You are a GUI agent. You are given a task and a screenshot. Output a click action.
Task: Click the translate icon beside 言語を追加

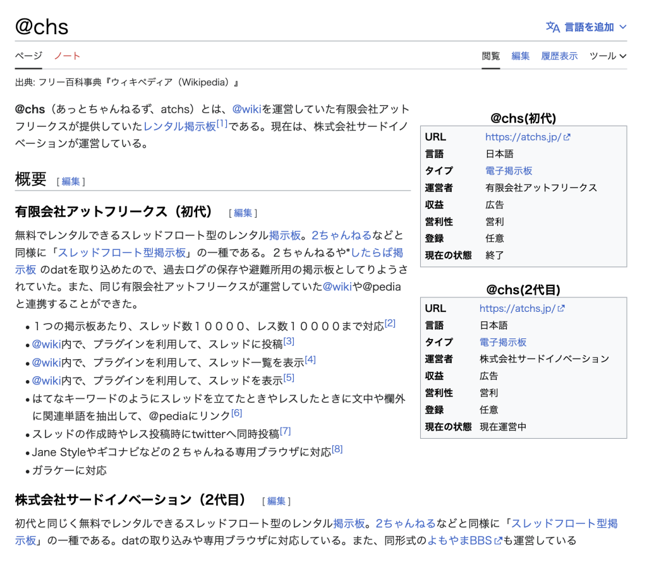(x=553, y=27)
